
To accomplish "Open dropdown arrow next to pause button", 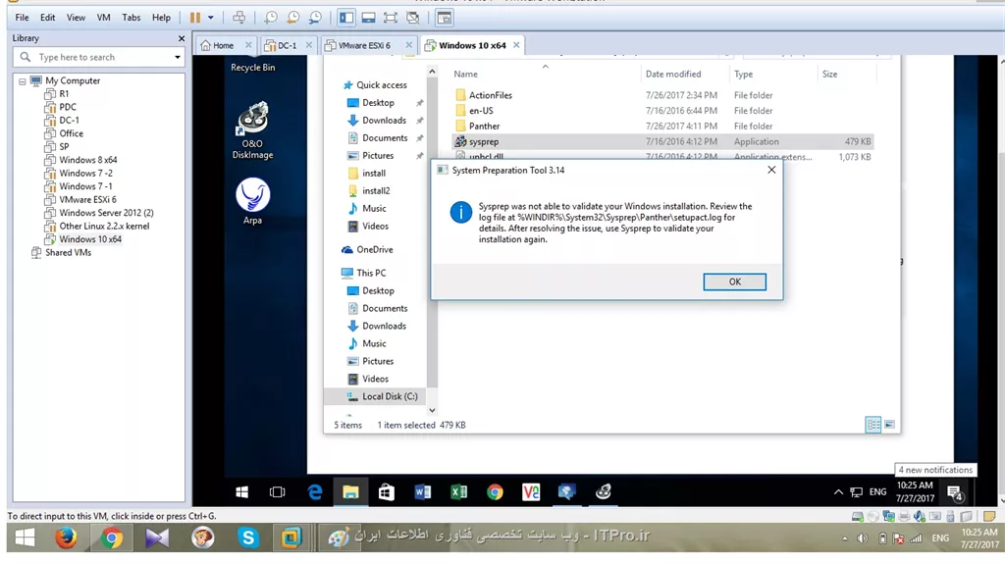I will 210,18.
